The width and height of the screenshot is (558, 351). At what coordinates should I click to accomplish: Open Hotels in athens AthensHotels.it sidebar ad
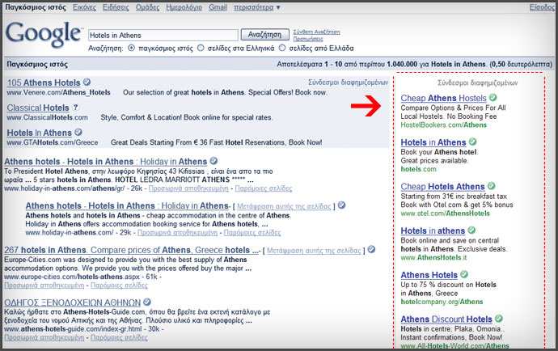point(433,230)
